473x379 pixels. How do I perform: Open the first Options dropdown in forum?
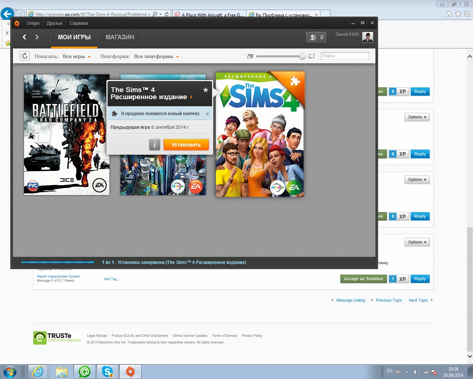[x=417, y=117]
